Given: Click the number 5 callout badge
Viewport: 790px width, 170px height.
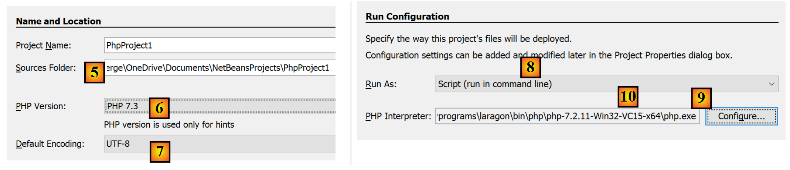Looking at the screenshot, I should coord(94,72).
